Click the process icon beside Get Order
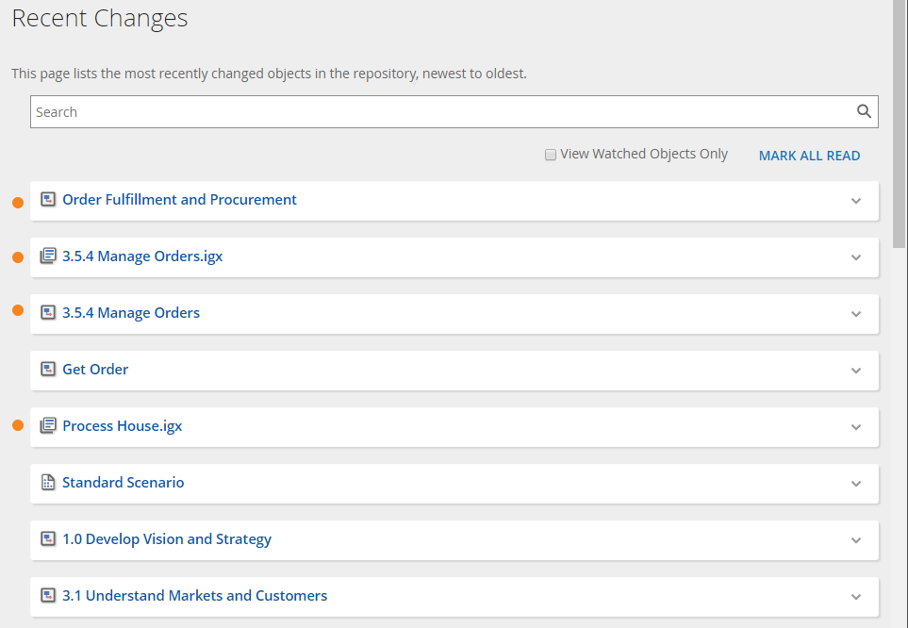Screen dimensions: 908x628 coord(48,370)
